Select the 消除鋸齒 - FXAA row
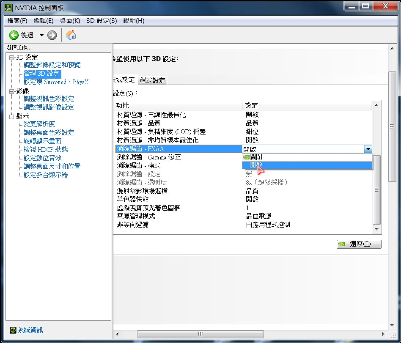The image size is (401, 343). [179, 148]
